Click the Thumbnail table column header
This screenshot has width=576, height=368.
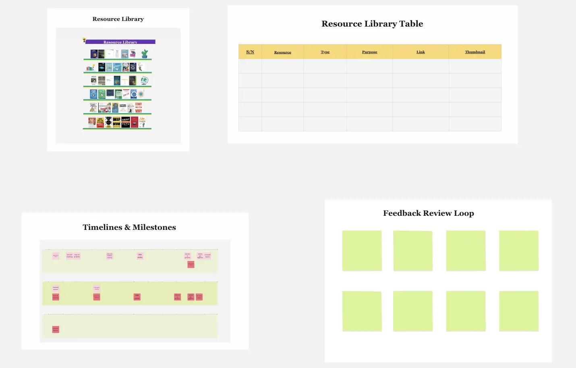[475, 52]
